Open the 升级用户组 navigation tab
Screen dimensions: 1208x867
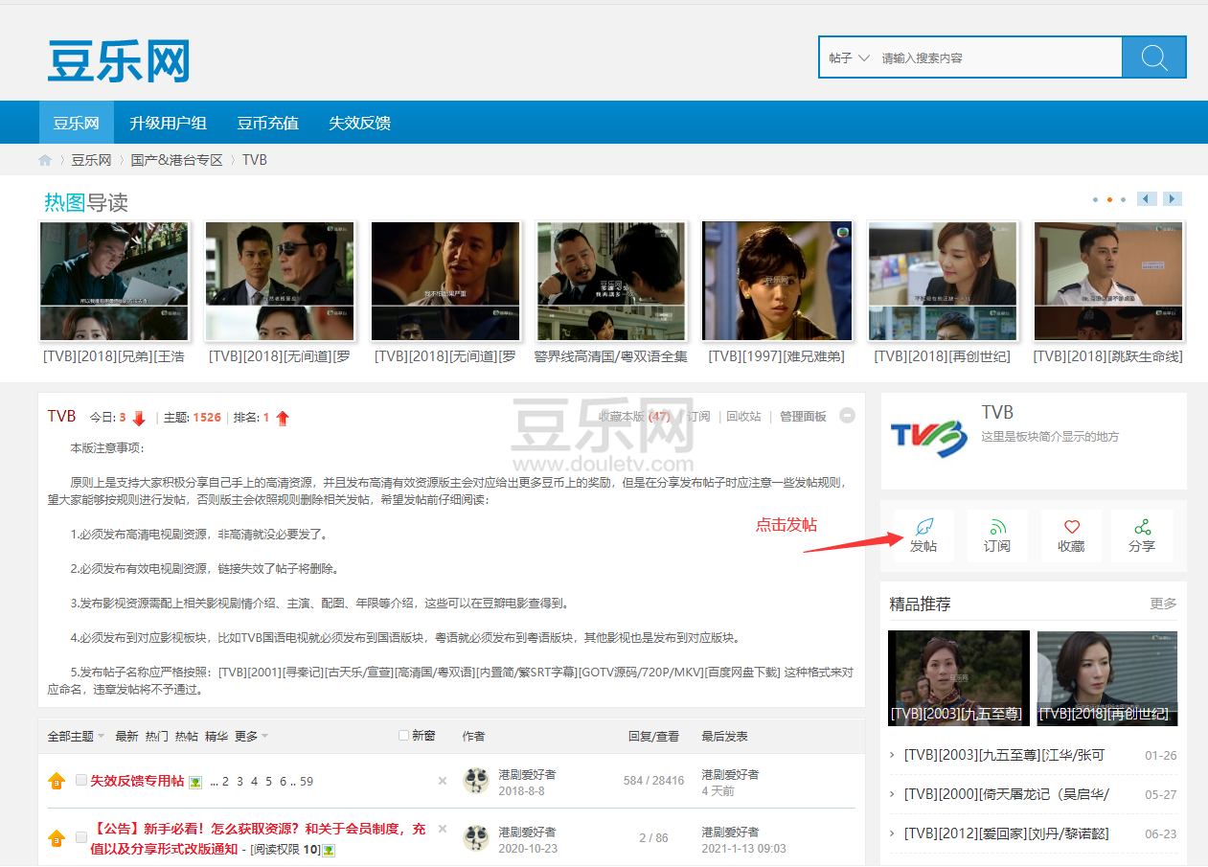(169, 123)
